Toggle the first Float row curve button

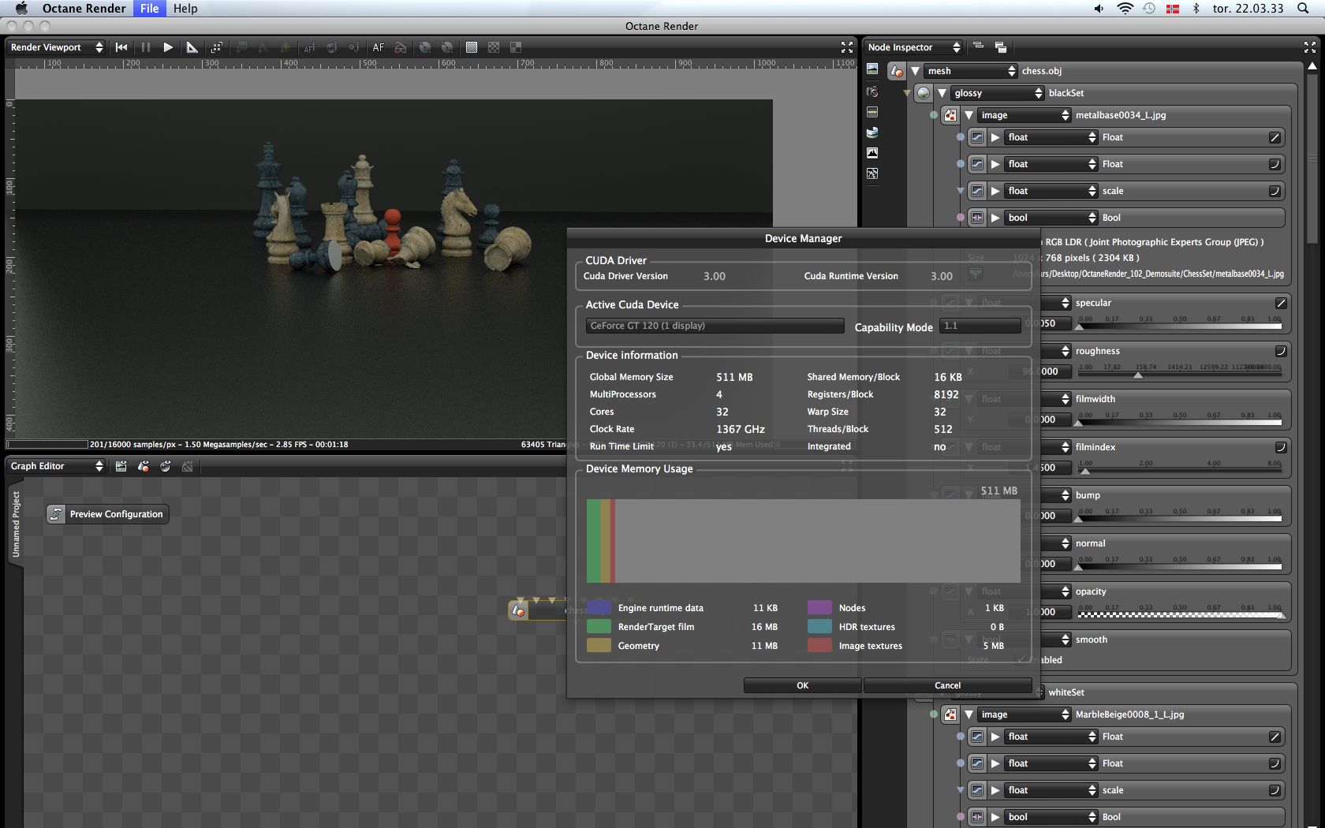1275,137
